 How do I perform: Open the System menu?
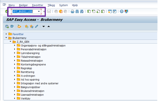pos(63,5)
